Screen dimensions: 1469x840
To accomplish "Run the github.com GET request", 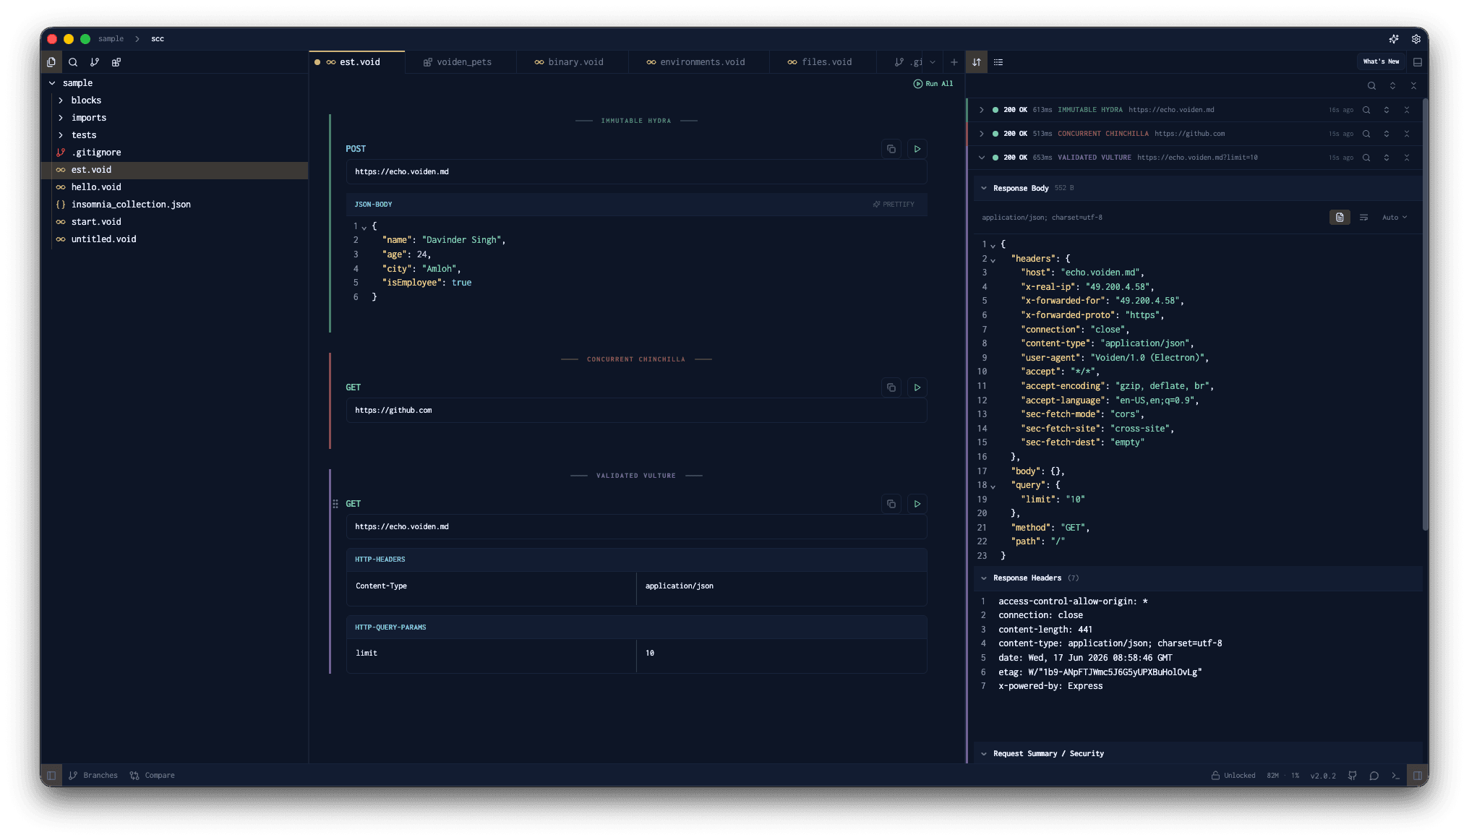I will 917,387.
